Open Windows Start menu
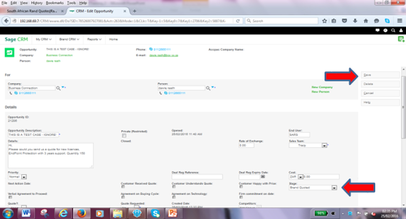This screenshot has width=406, height=219. [8, 214]
